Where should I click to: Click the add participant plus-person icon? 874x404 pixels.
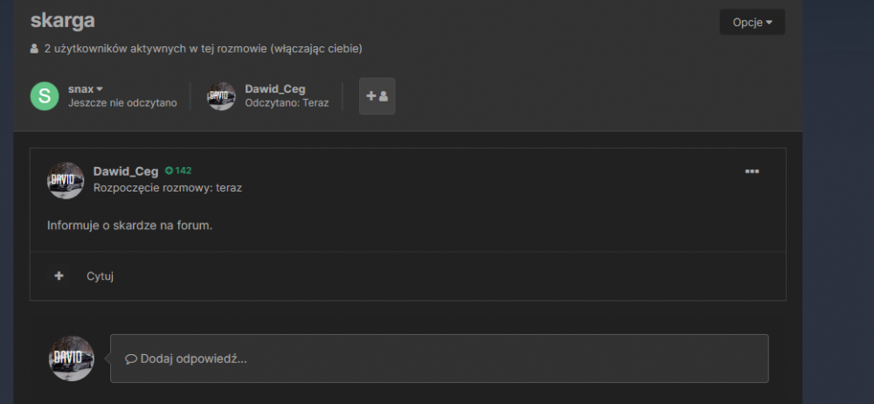[x=377, y=96]
